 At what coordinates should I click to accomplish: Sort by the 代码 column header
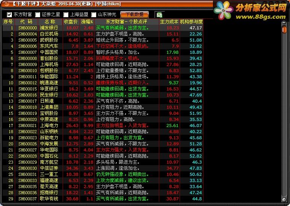(26, 22)
